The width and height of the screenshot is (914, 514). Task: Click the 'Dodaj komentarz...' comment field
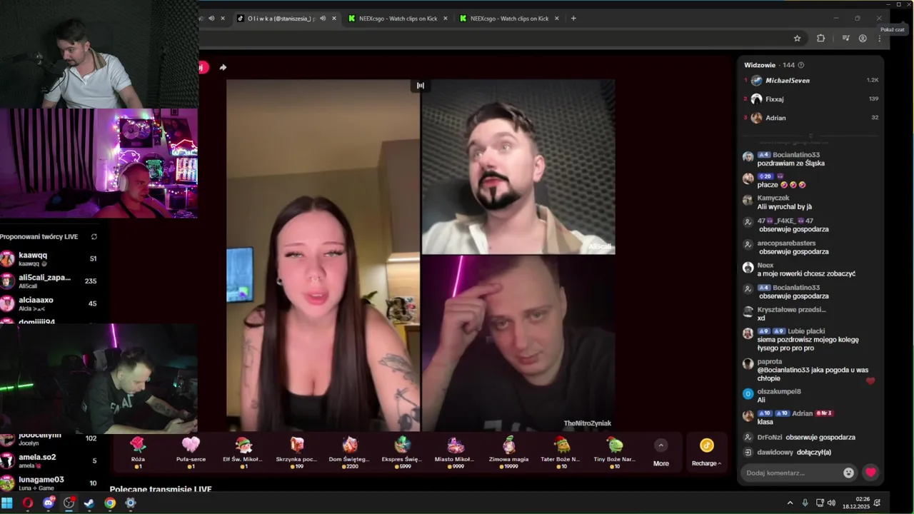793,473
